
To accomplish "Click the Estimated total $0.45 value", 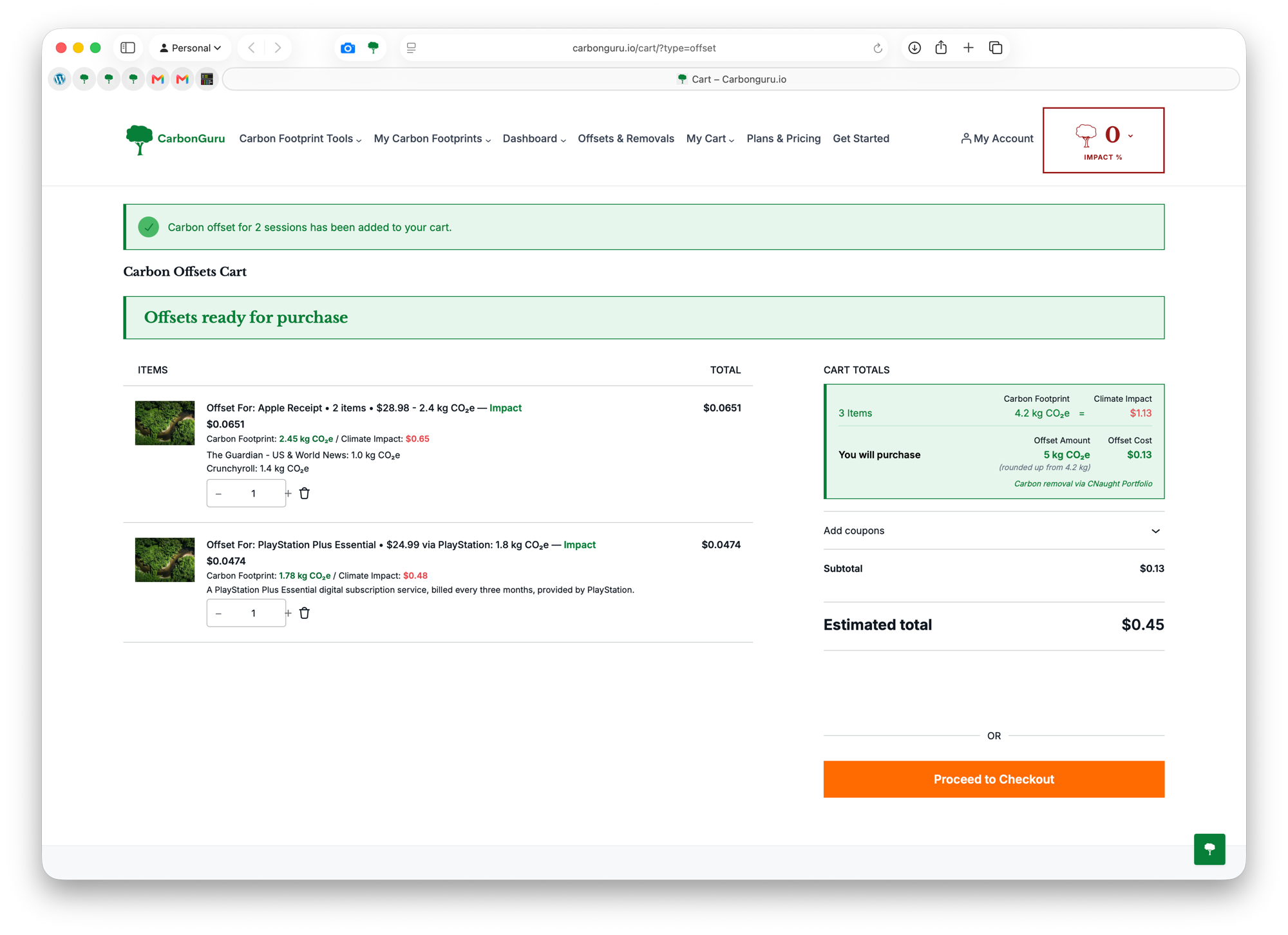I will pos(1142,625).
